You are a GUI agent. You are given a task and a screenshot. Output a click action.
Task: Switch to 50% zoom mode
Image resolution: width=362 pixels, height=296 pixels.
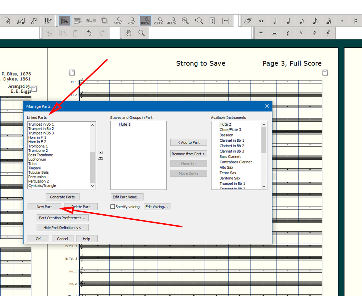pos(118,21)
